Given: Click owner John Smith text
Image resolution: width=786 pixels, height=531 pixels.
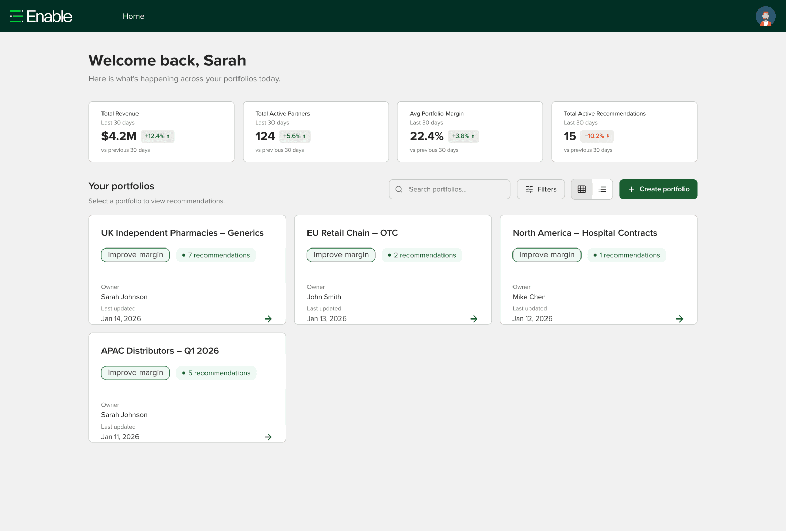Looking at the screenshot, I should [x=324, y=297].
